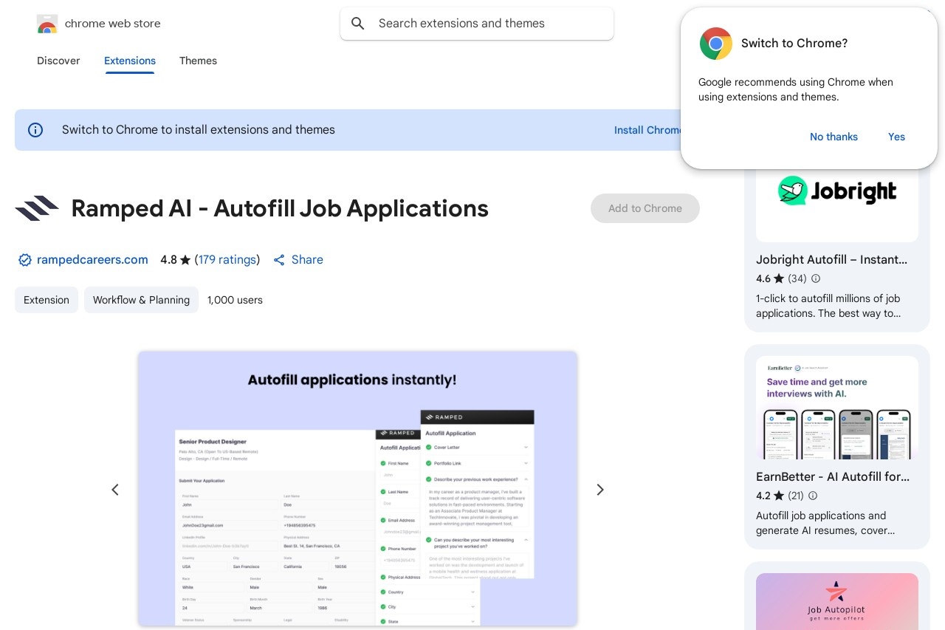Click the Extension chip
The image size is (945, 630).
pyautogui.click(x=47, y=300)
